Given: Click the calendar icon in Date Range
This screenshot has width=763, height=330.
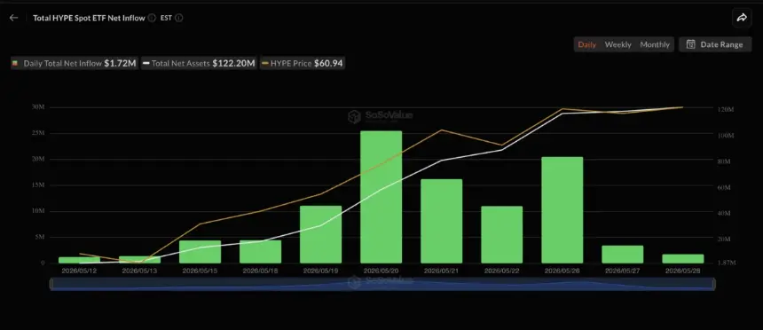Looking at the screenshot, I should (690, 44).
